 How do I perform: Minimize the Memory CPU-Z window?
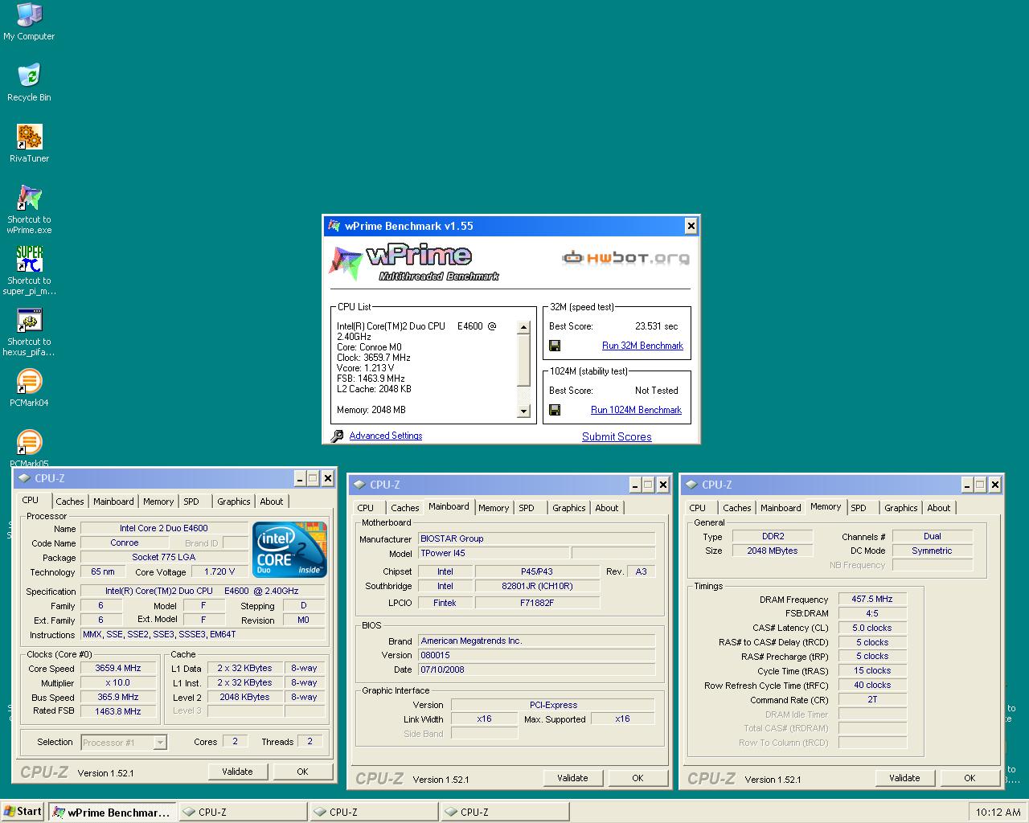click(966, 485)
